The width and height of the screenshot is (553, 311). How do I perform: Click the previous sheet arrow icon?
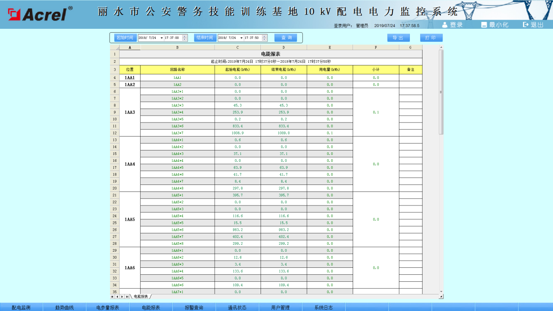tap(117, 297)
